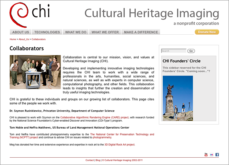Screen dimensions: 229x165
Task: Open the photogrammetry link
Action: point(102,137)
